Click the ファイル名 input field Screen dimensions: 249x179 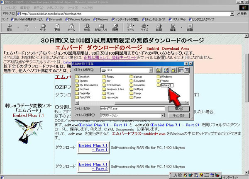[x=132, y=109]
